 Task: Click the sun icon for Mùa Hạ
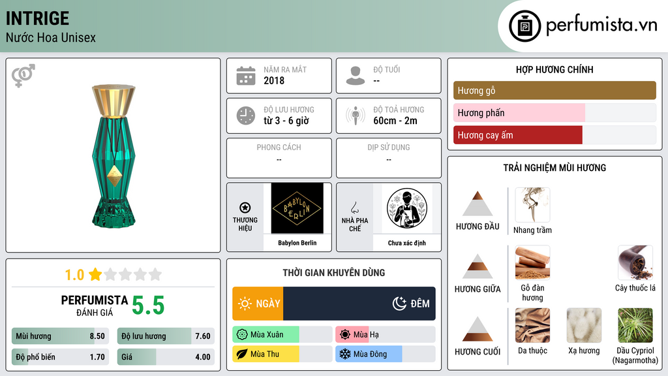tap(345, 335)
